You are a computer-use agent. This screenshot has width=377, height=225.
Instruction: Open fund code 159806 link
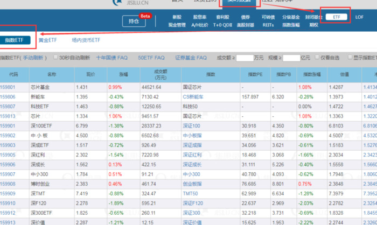[8, 97]
